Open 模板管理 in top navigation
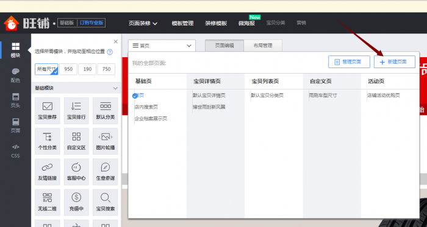 tap(182, 23)
